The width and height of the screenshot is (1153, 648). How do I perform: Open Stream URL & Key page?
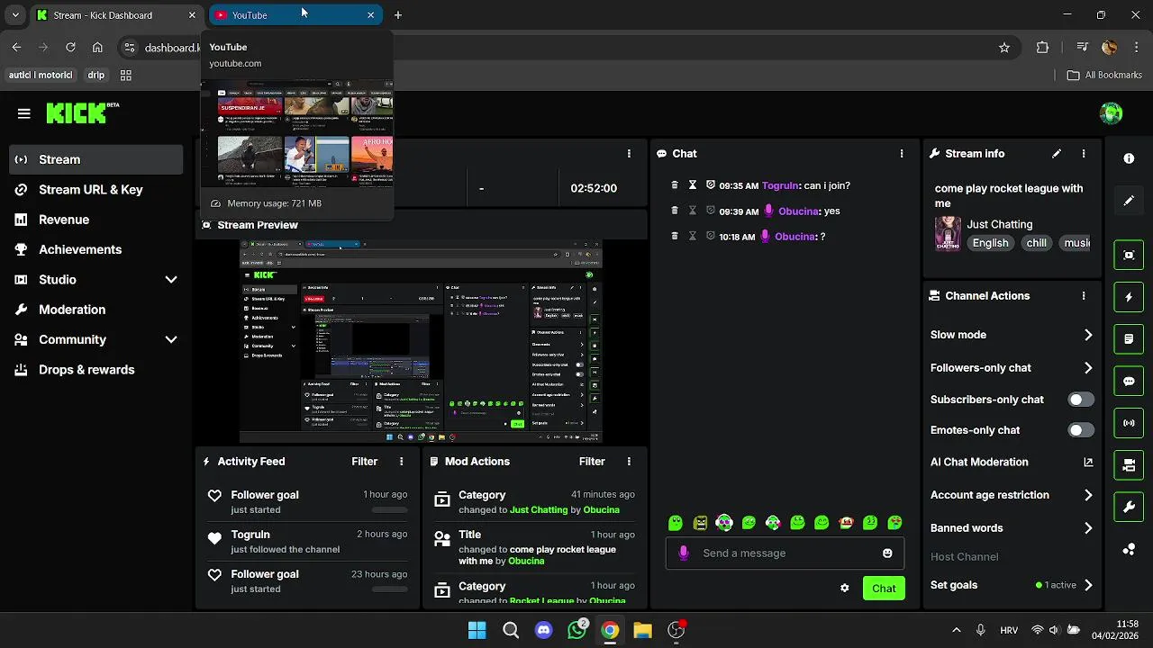[x=96, y=190]
